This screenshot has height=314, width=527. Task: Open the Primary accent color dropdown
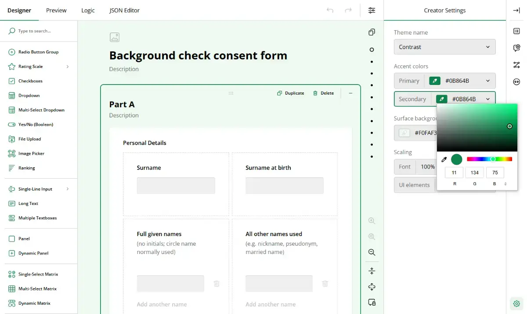[x=487, y=81]
